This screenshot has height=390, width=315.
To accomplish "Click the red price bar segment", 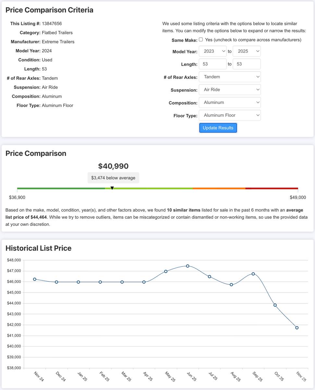I will click(272, 188).
